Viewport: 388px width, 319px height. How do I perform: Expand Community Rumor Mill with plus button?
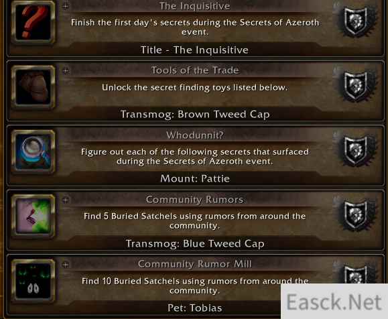click(66, 265)
